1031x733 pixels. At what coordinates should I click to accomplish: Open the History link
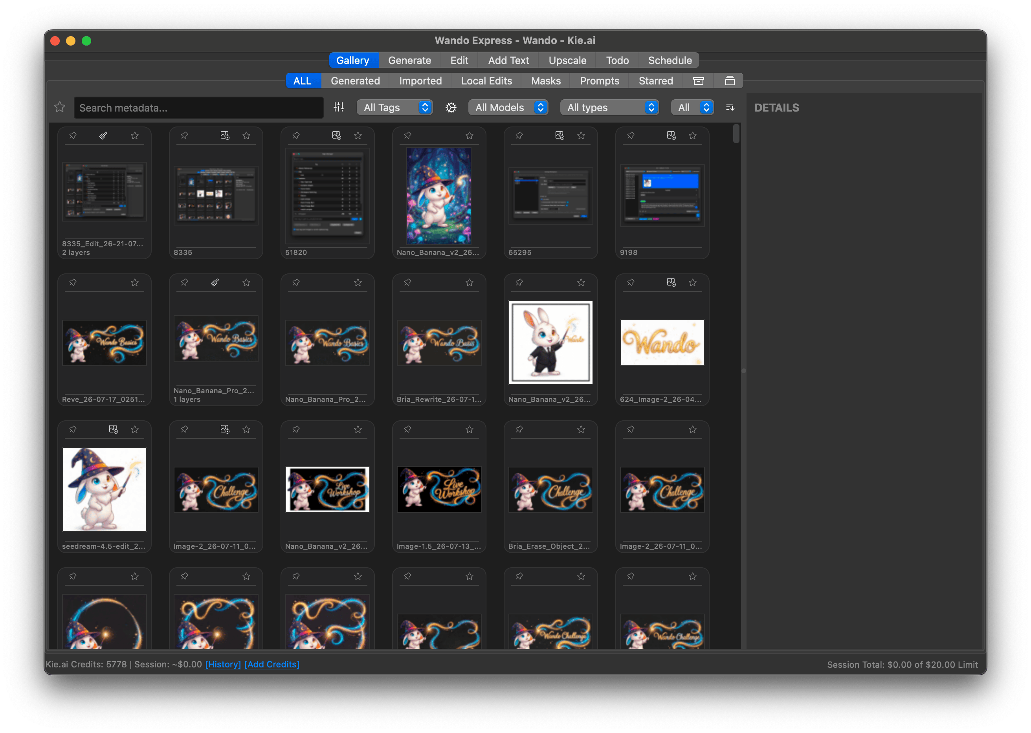click(x=223, y=664)
